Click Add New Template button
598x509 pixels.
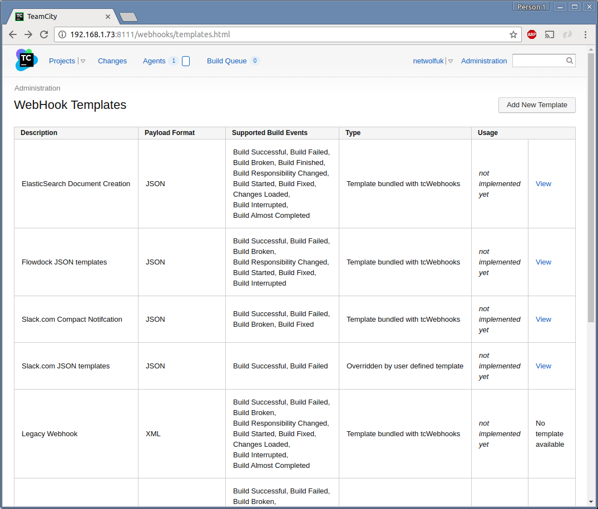point(537,105)
